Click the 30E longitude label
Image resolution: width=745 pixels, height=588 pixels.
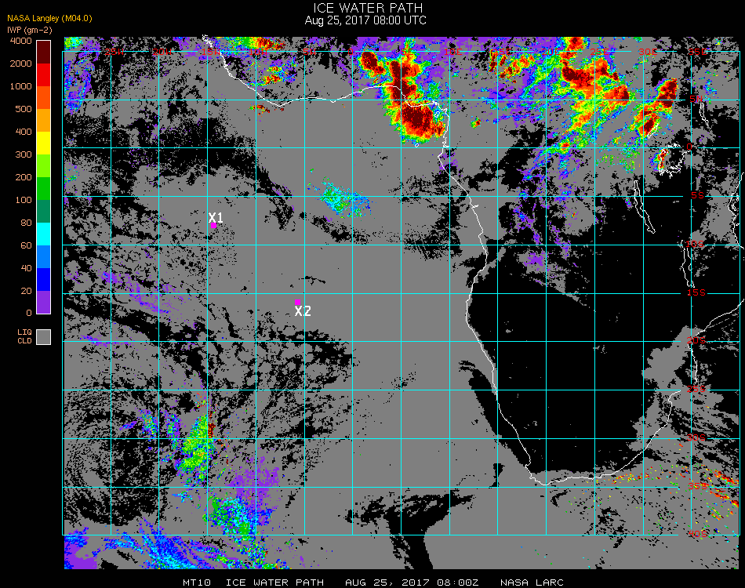(648, 52)
